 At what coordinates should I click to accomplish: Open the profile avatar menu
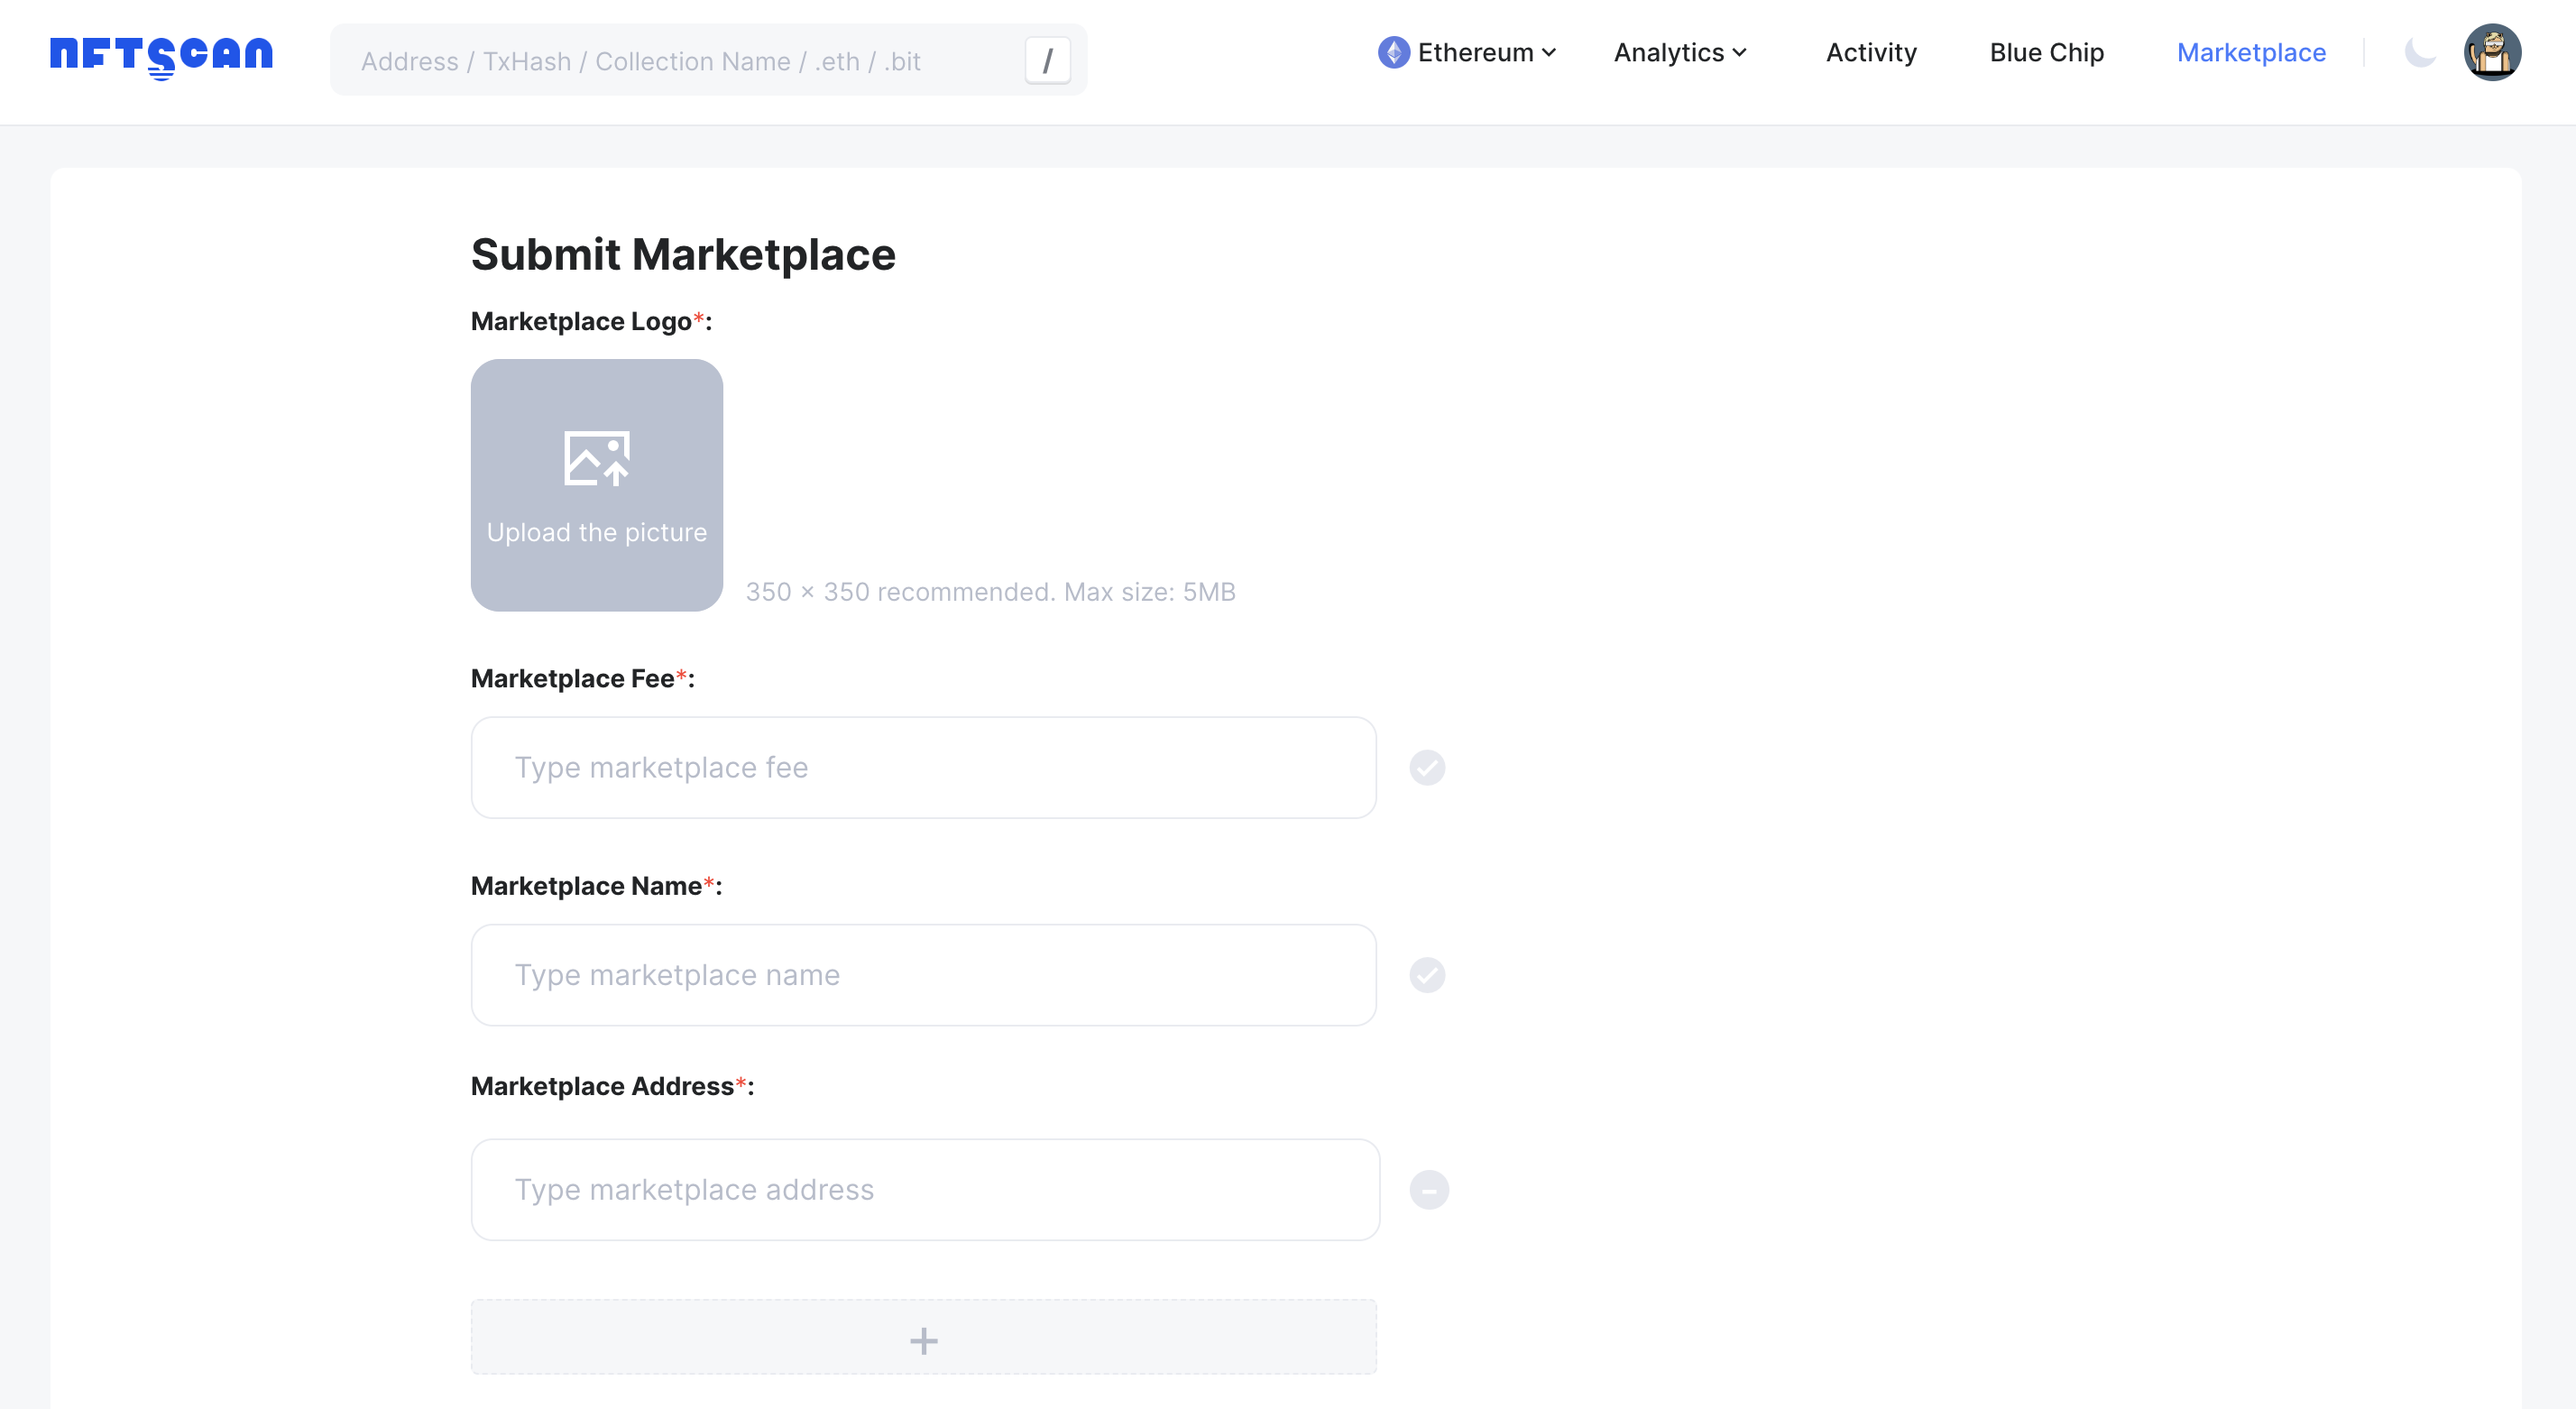2492,52
